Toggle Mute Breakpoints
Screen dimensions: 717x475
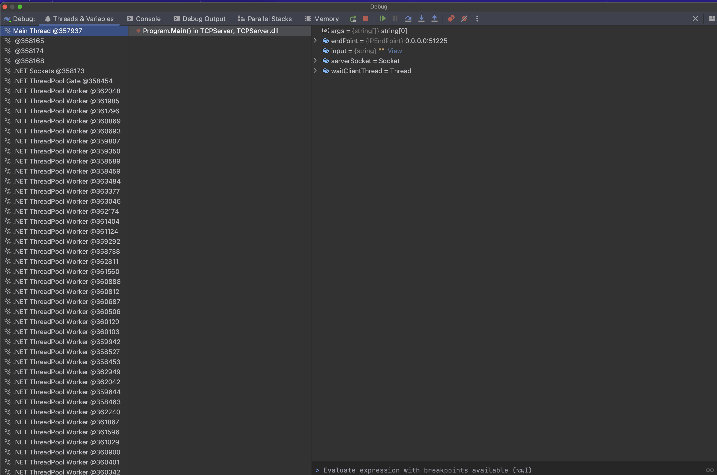464,19
